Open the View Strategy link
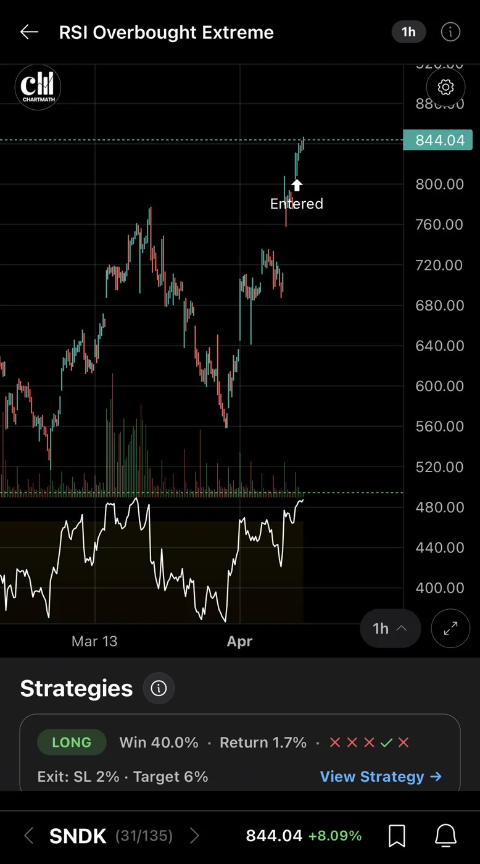This screenshot has height=864, width=480. click(x=381, y=776)
